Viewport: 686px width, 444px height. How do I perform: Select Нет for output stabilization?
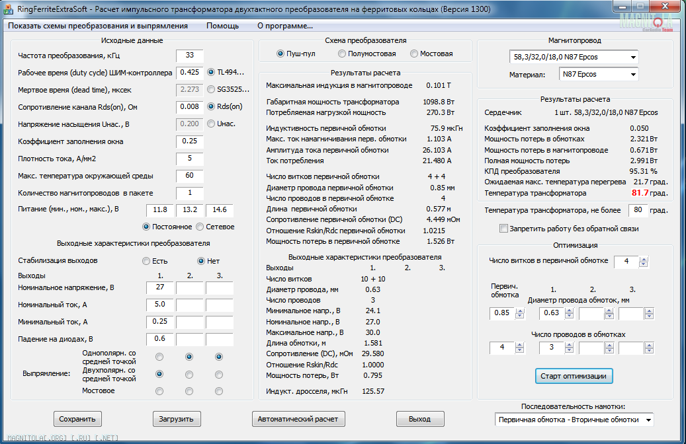pyautogui.click(x=201, y=261)
